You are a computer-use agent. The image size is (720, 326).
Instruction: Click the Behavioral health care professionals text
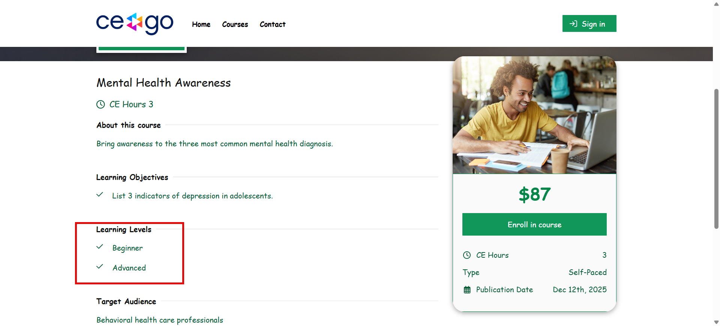click(x=160, y=320)
